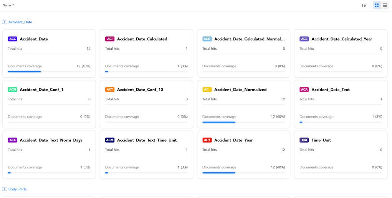Expand the Body_Parts group icon

tap(5, 189)
